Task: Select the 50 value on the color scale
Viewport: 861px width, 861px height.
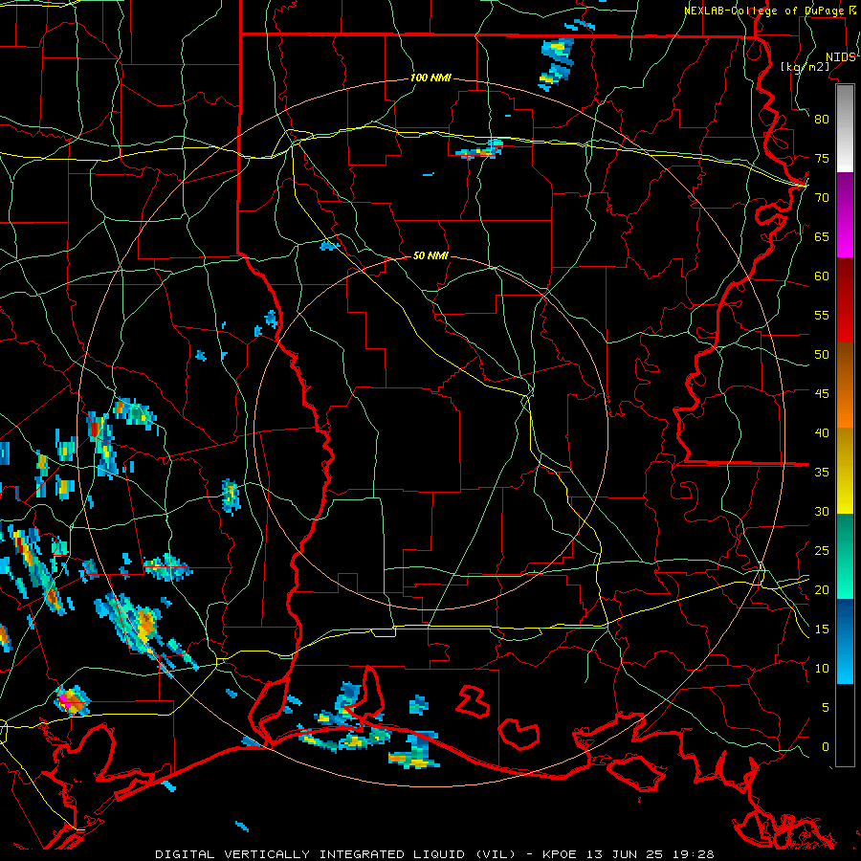Action: click(x=822, y=355)
